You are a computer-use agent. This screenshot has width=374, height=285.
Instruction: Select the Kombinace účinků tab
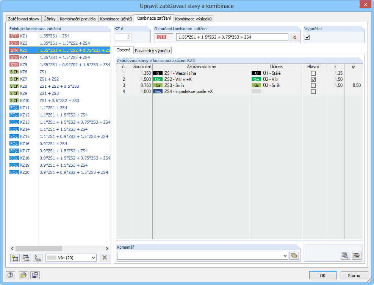pos(116,19)
